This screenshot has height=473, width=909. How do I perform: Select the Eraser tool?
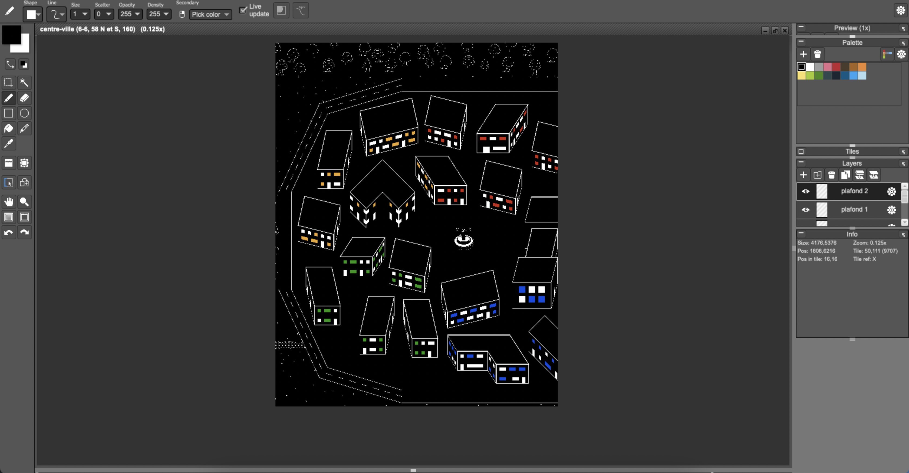pyautogui.click(x=24, y=98)
